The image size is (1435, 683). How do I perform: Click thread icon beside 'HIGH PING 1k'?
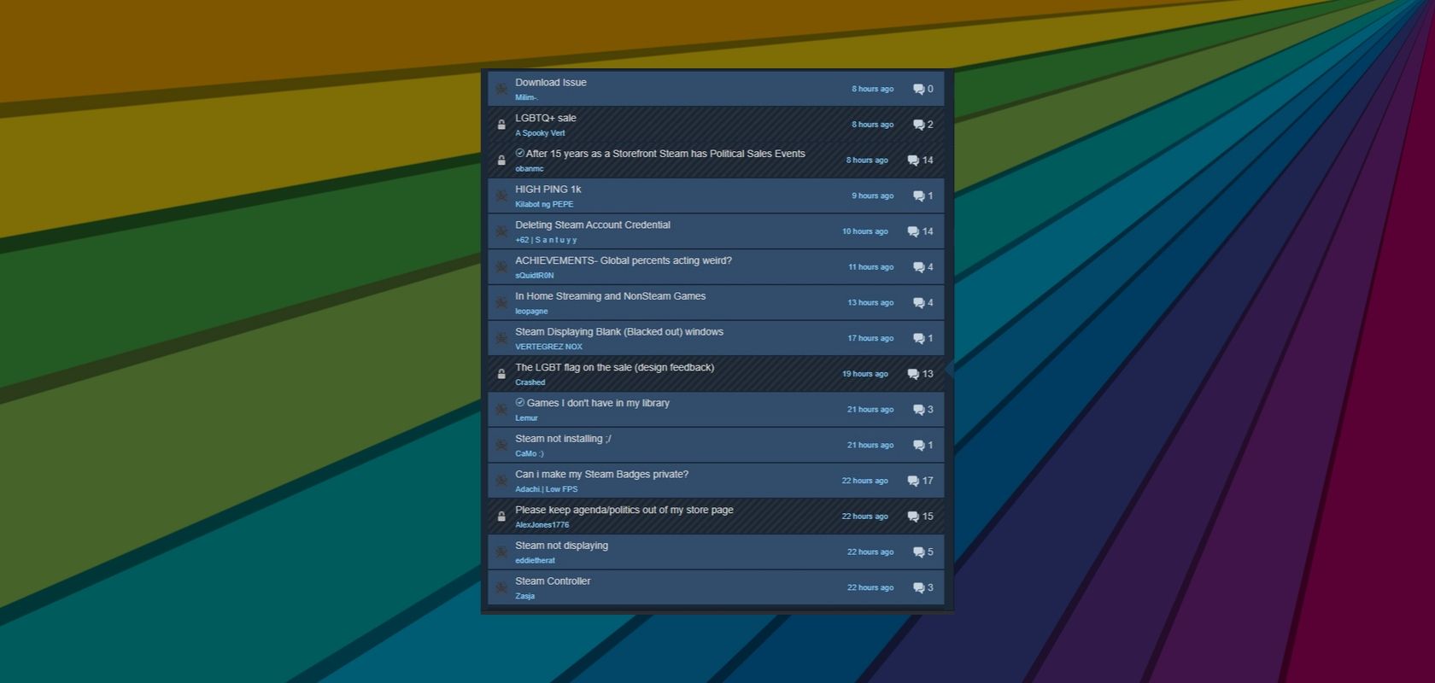[501, 196]
